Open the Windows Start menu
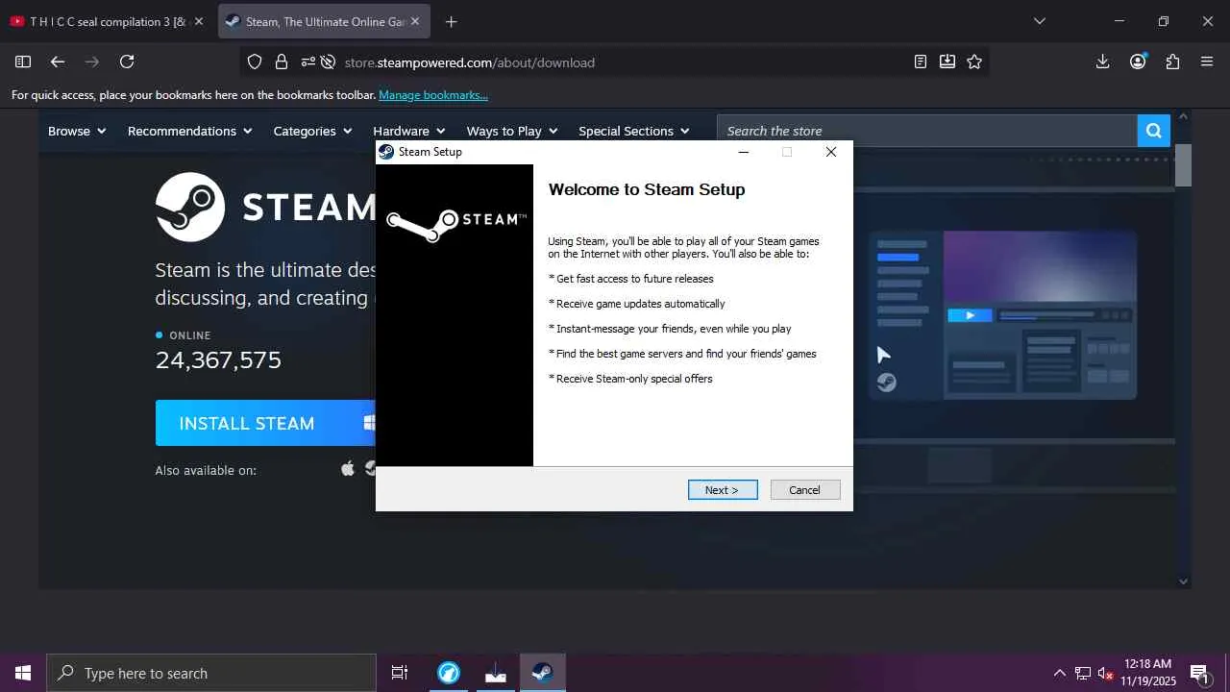 23,673
